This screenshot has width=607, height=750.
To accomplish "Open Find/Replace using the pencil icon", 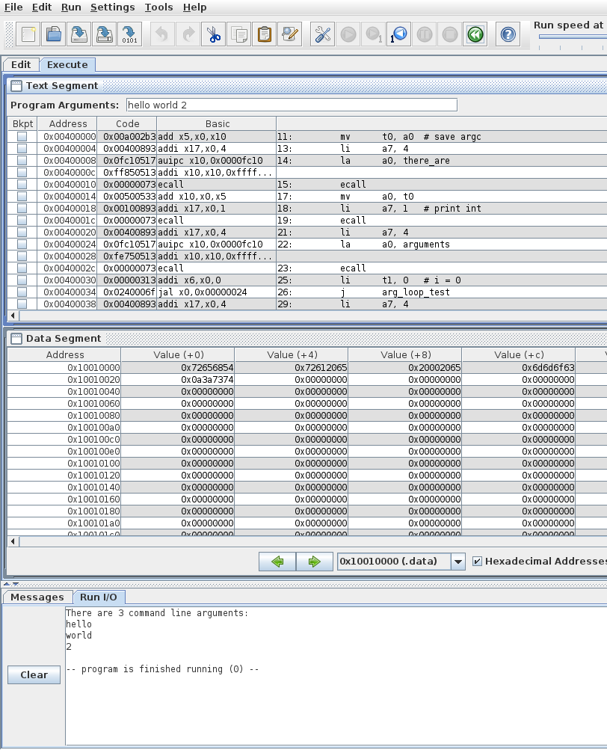I will click(290, 34).
